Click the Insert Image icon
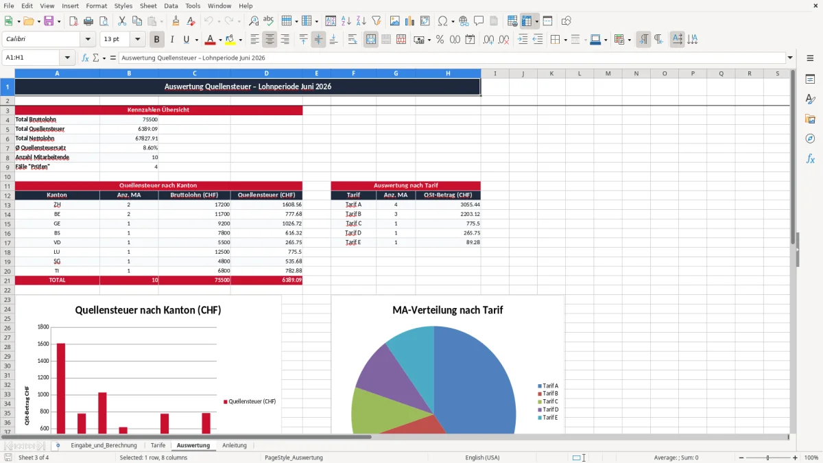The image size is (823, 463). click(395, 21)
